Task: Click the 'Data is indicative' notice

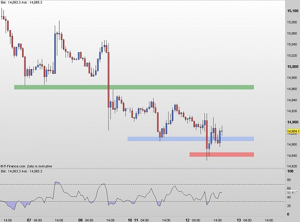Action: click(x=39, y=166)
